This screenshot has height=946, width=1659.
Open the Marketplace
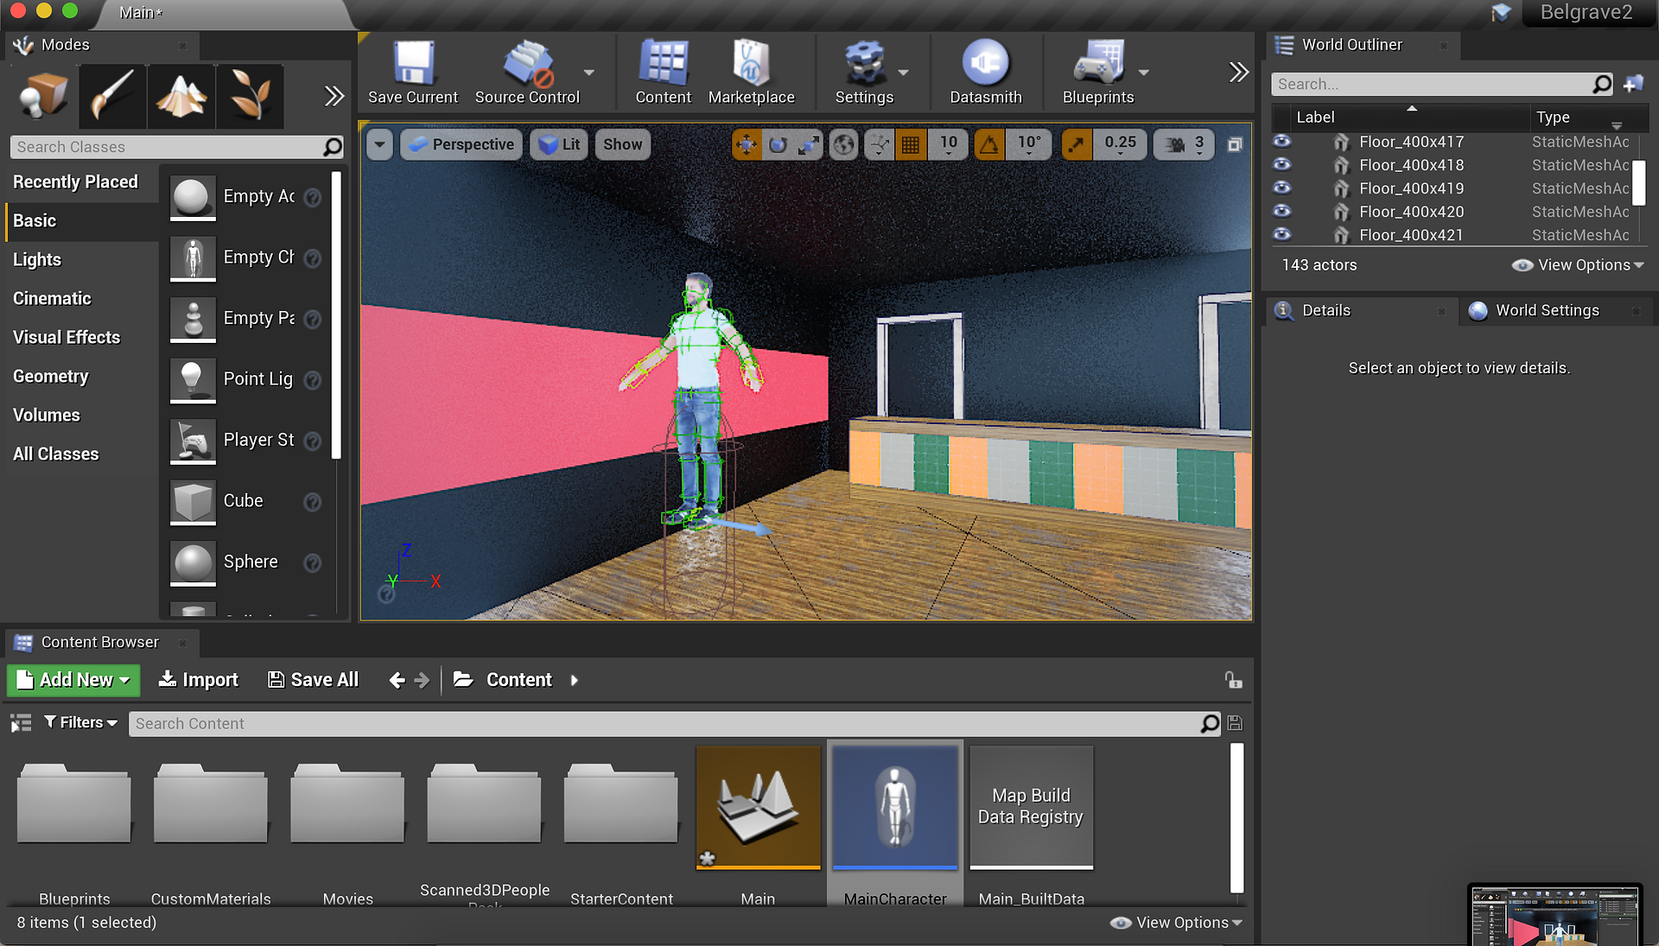pos(751,73)
